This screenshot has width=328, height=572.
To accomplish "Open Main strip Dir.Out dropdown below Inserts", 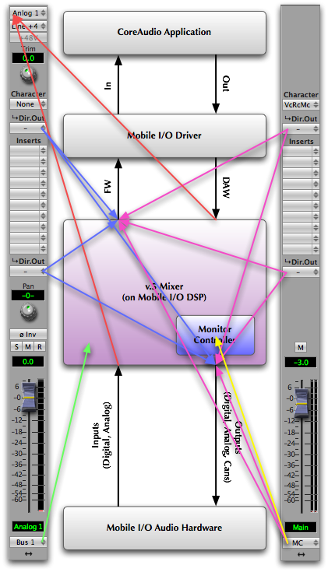I will pyautogui.click(x=301, y=272).
